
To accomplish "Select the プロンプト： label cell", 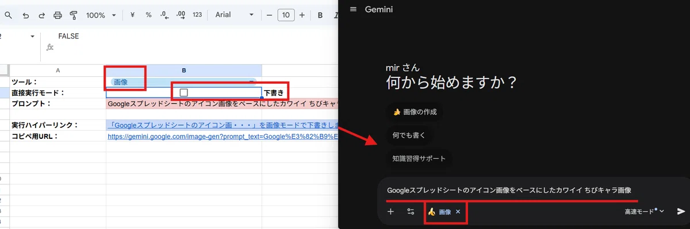I will point(57,103).
